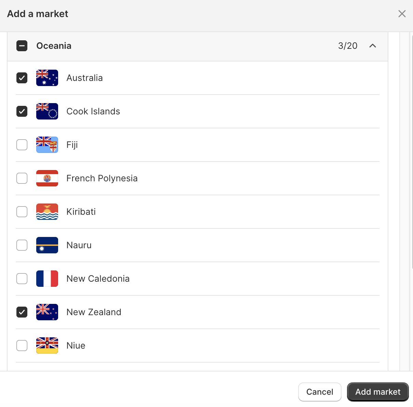Toggle the Oceania select-all checkbox
This screenshot has width=413, height=407.
click(22, 46)
